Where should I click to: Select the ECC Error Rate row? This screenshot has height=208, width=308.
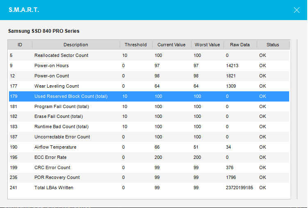coord(149,157)
